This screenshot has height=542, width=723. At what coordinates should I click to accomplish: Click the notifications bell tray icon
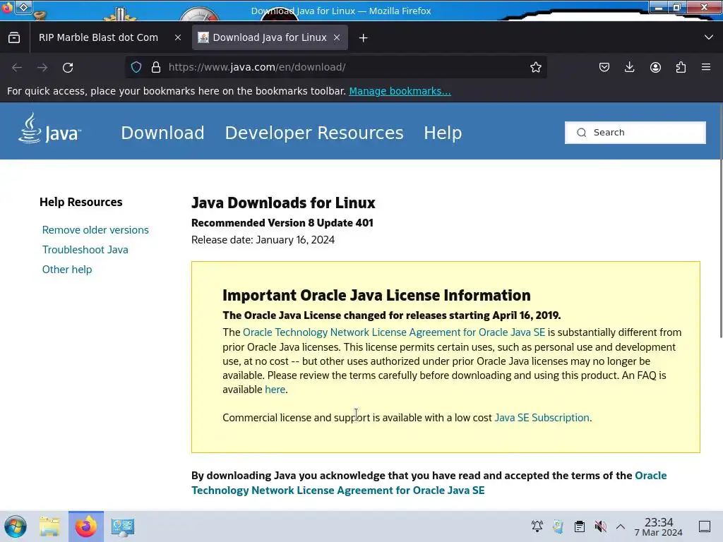(x=537, y=526)
